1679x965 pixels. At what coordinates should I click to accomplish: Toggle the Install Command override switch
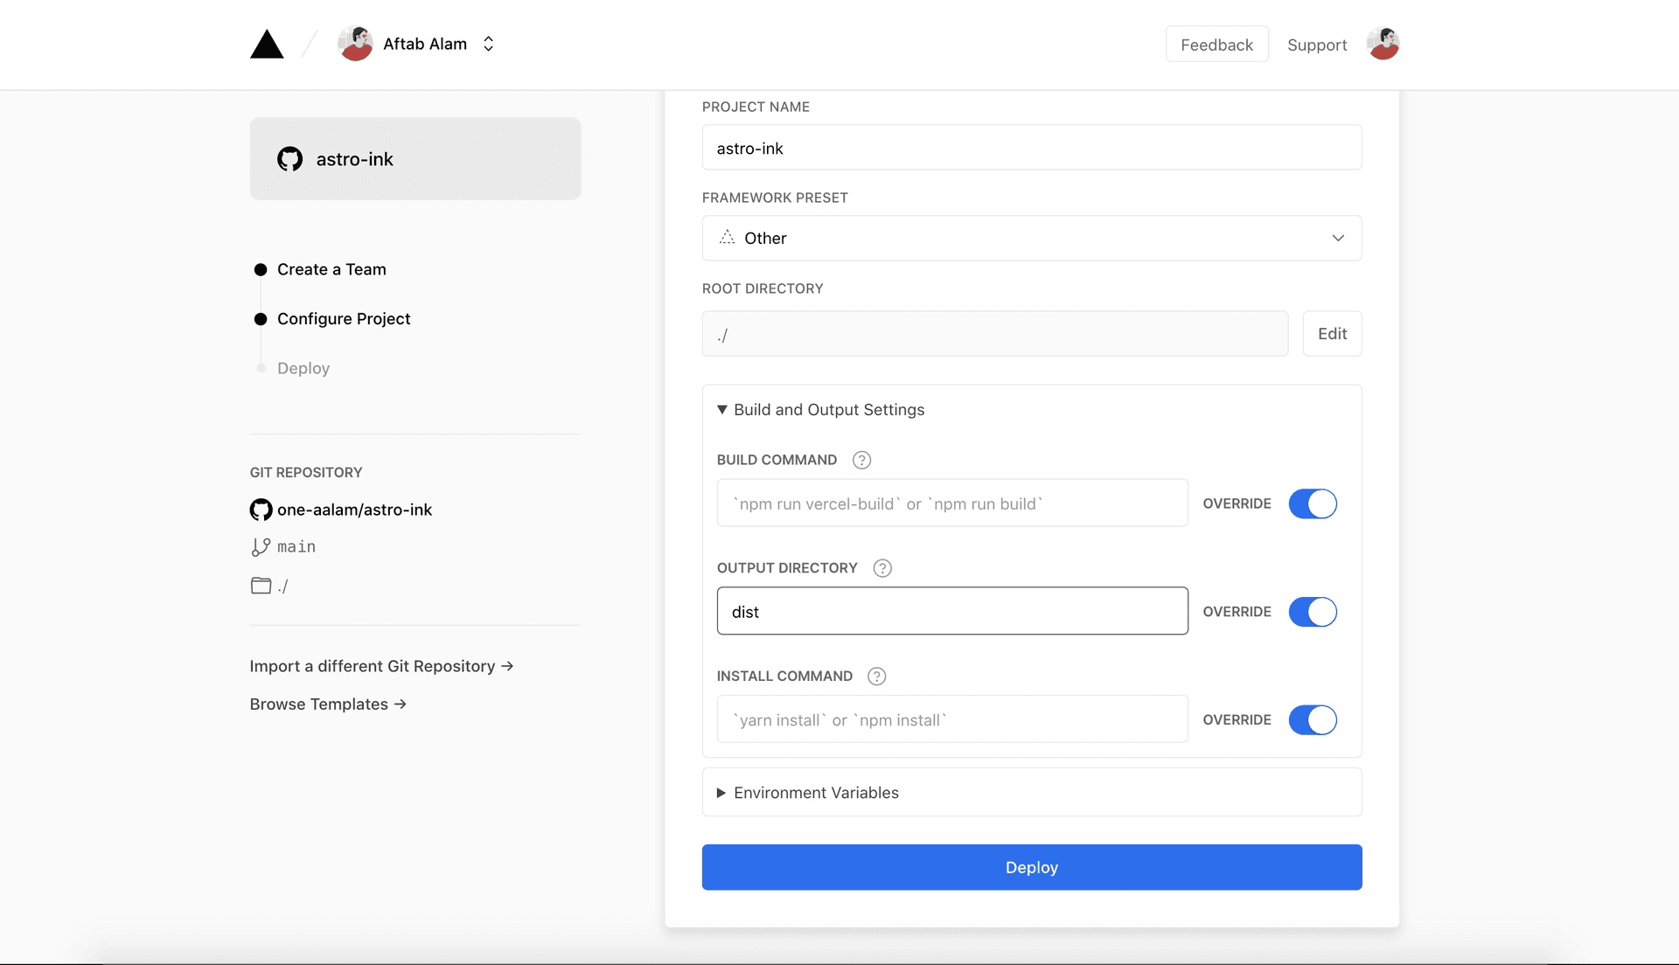point(1313,720)
